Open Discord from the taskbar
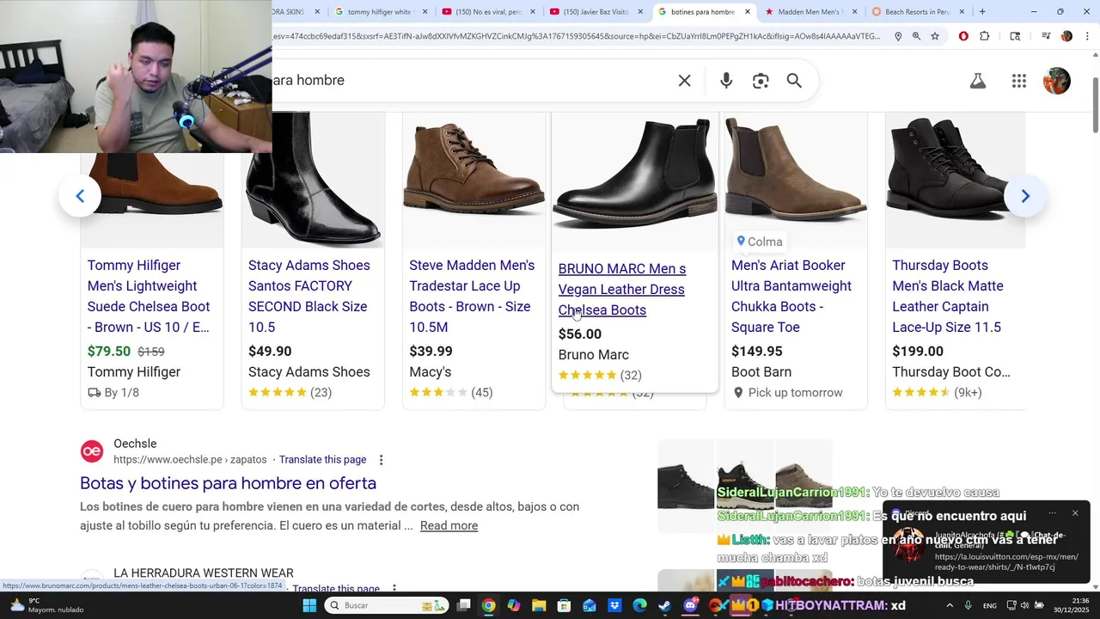Viewport: 1100px width, 619px height. tap(690, 605)
